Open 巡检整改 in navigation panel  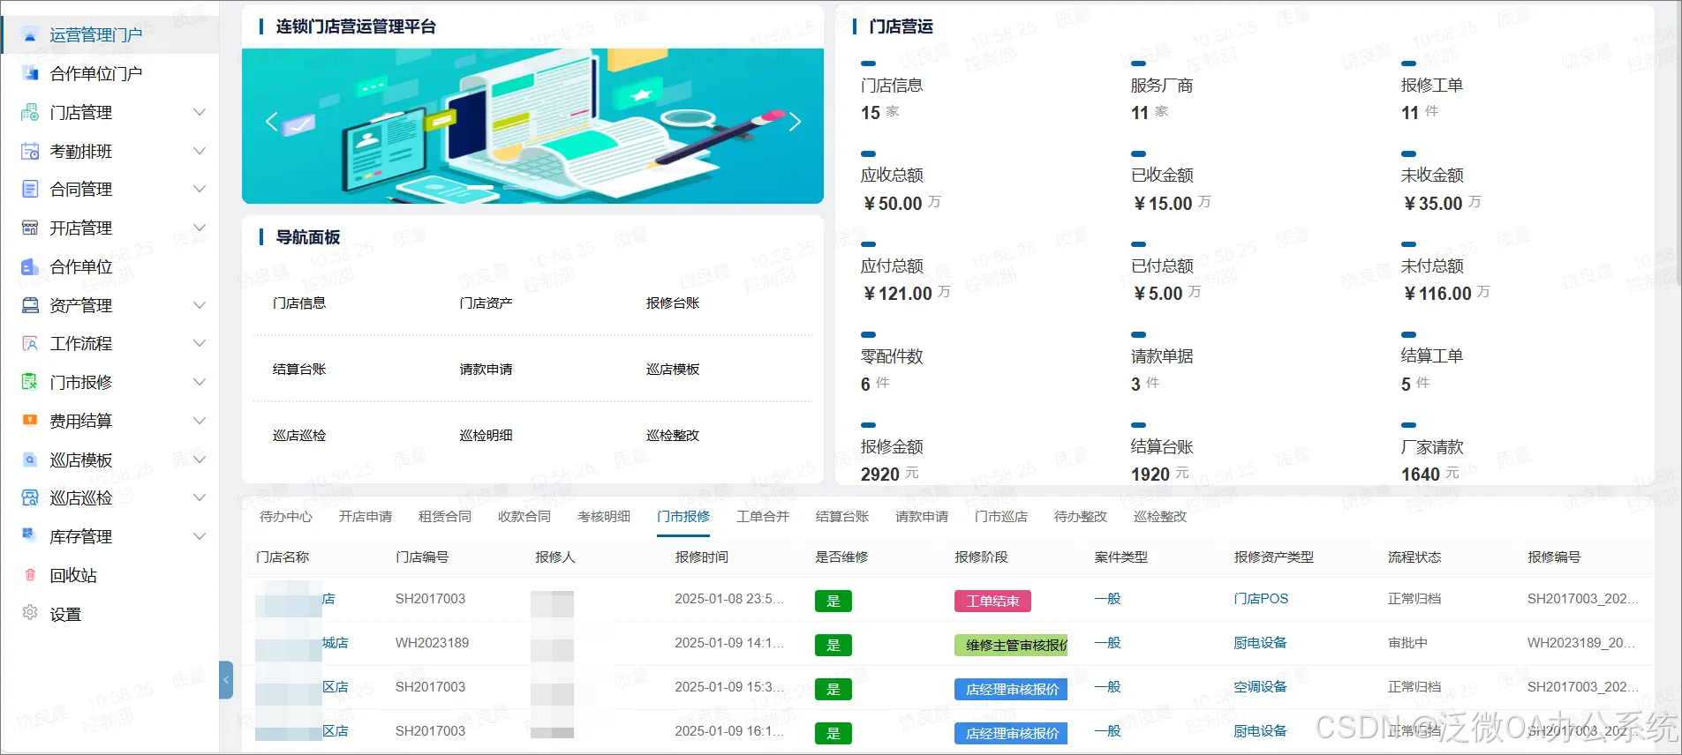click(x=673, y=436)
